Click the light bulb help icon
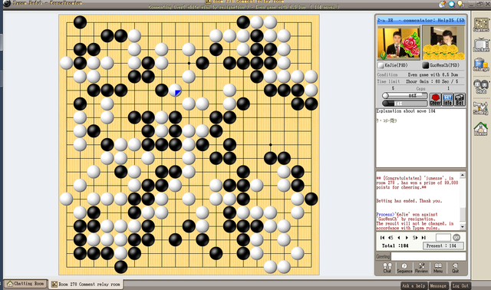 coord(461,4)
